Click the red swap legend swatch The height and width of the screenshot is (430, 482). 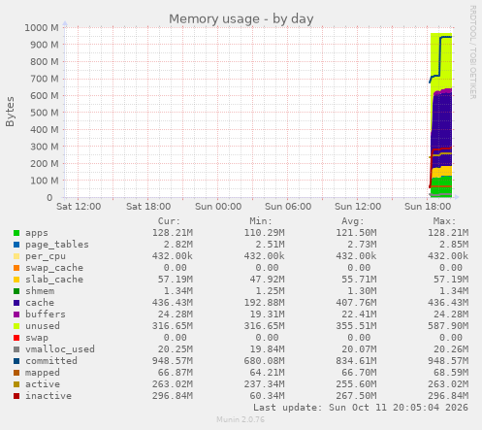pyautogui.click(x=16, y=338)
